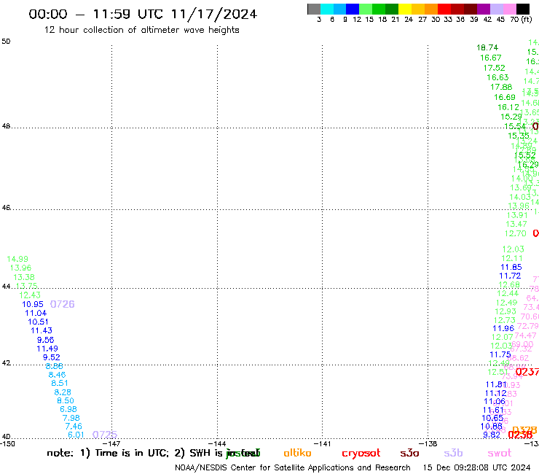This screenshot has height=474, width=539.
Task: Click the "15 Dec 09:28:08 UTC 2024" timestamp
Action: point(476,467)
